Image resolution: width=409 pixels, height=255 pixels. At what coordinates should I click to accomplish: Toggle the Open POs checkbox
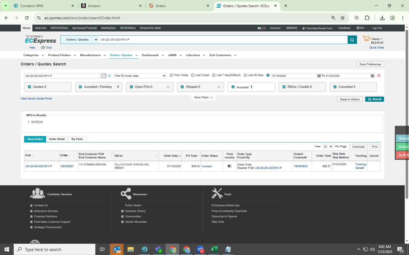(x=131, y=87)
